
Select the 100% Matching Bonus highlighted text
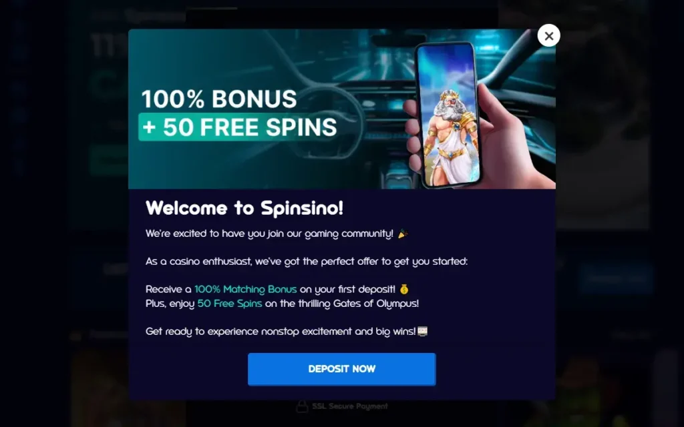(x=246, y=290)
